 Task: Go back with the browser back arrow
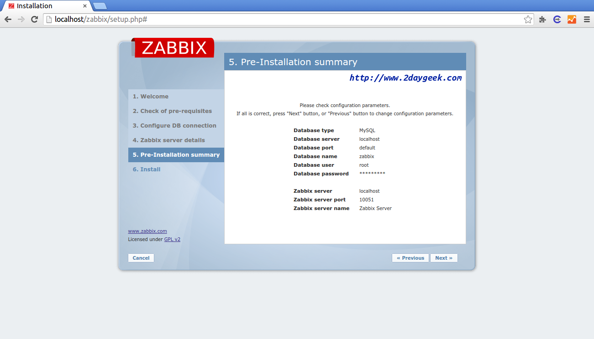click(8, 19)
